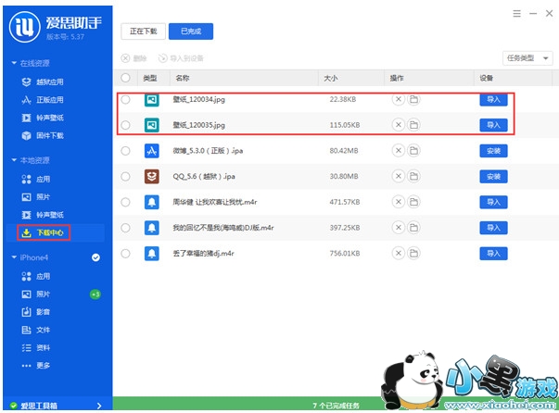Open folder for 壁纸_120035.jpg

[x=413, y=125]
